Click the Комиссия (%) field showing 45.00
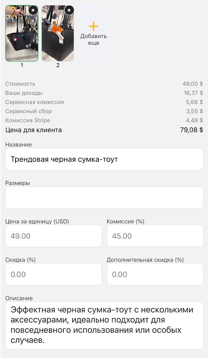The height and width of the screenshot is (358, 209). pyautogui.click(x=155, y=236)
